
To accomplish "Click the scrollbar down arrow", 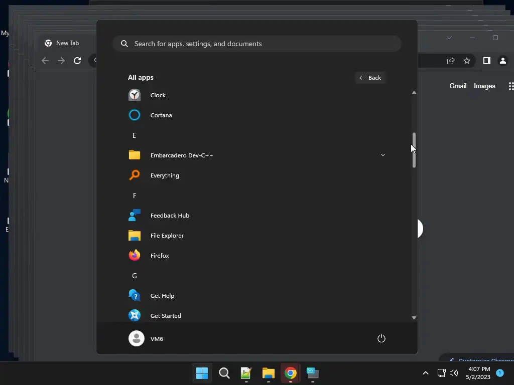I will tap(414, 317).
